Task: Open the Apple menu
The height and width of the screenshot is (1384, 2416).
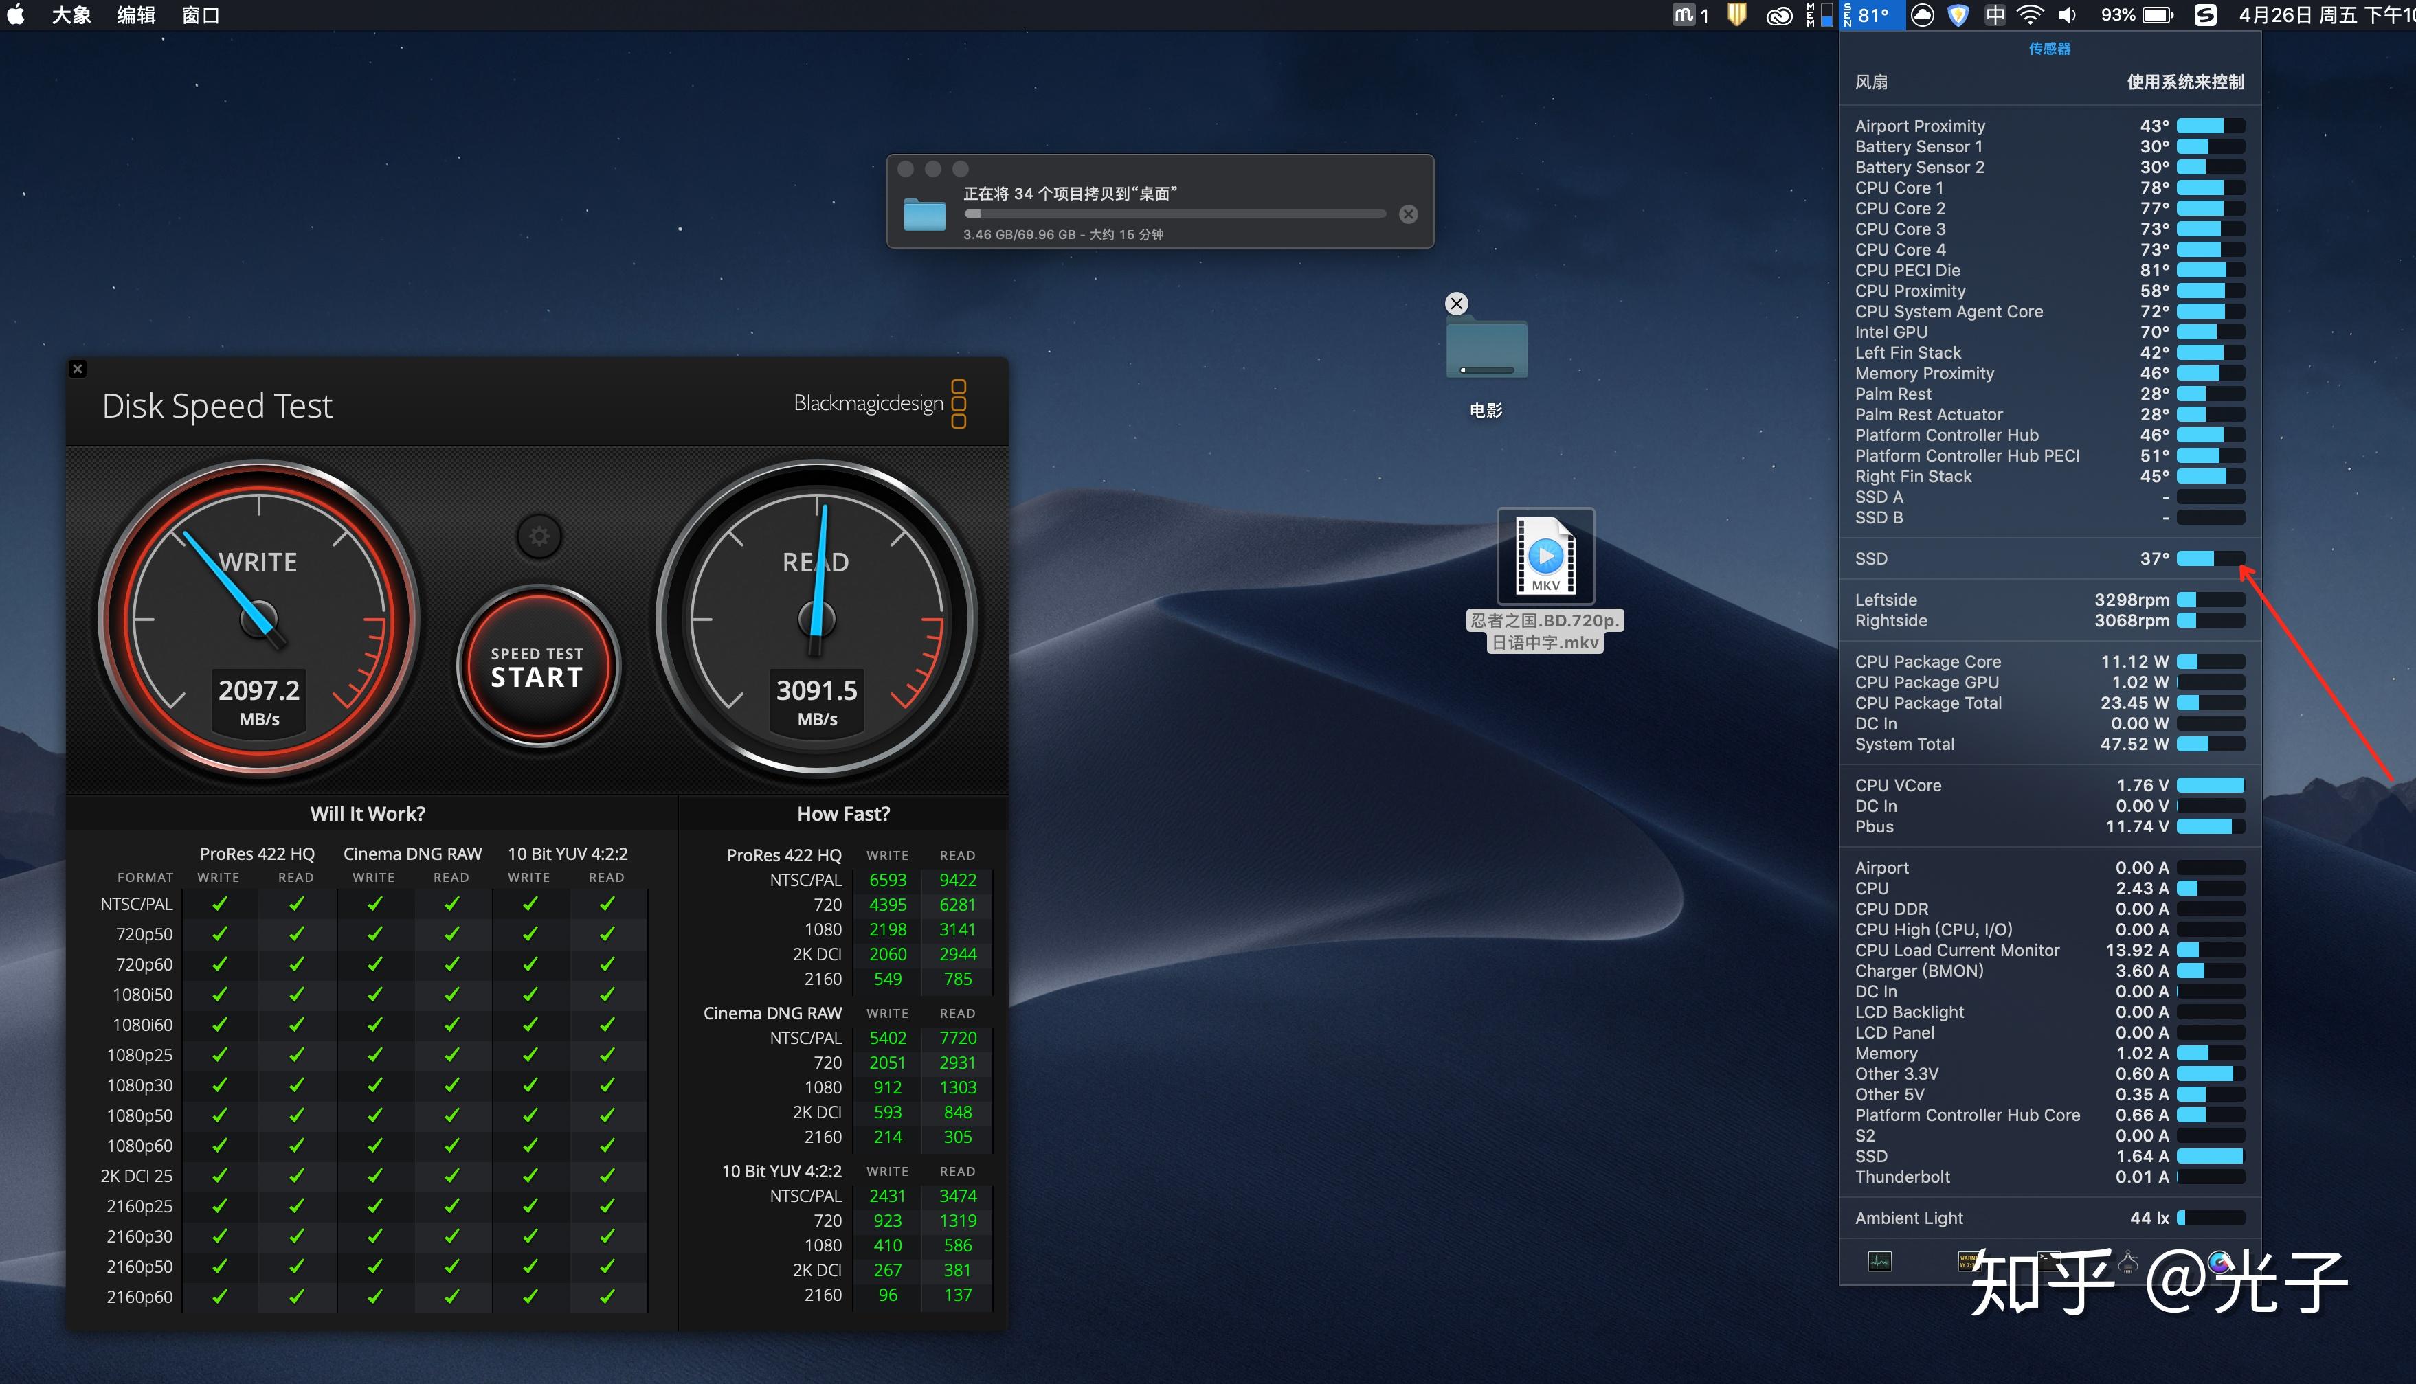Action: (x=16, y=15)
